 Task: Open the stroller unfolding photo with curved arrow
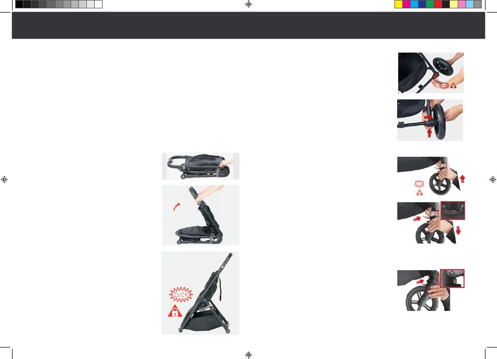pyautogui.click(x=201, y=215)
